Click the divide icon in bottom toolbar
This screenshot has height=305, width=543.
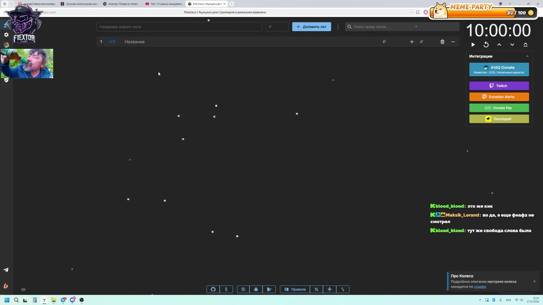click(329, 289)
